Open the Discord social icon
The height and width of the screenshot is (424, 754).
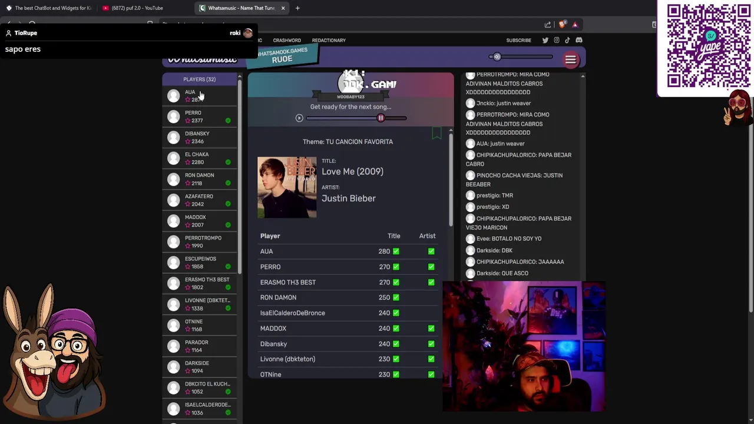tap(578, 40)
